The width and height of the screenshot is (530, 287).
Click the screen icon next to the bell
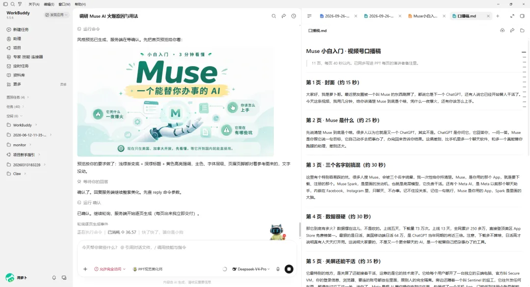click(64, 278)
